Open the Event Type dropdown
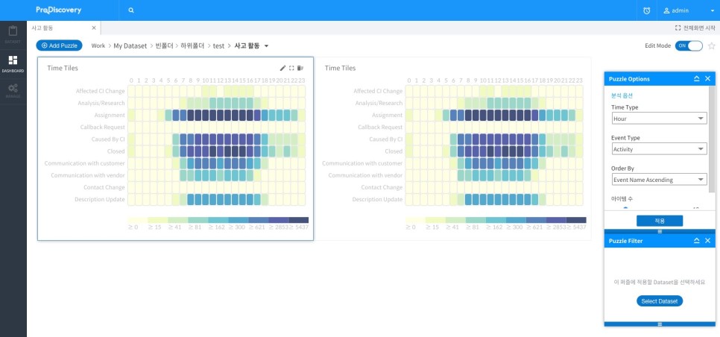 point(658,149)
